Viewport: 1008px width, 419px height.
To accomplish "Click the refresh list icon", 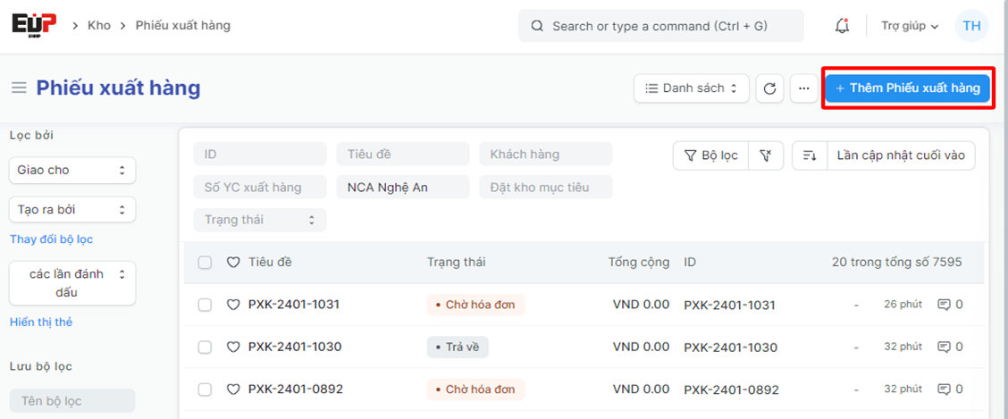I will click(x=769, y=88).
